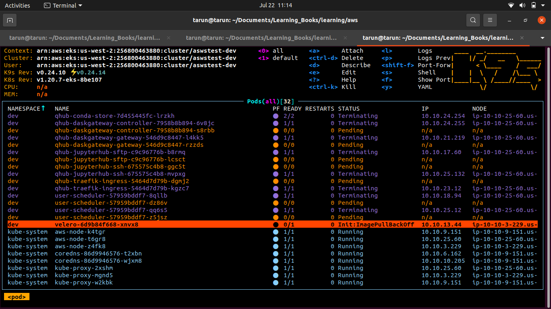
Task: Click pod coredns-86d9946576-wjxm8
Action: tap(98, 261)
